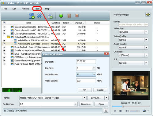Click the Save As... button
This screenshot has width=153, height=116.
96,98
